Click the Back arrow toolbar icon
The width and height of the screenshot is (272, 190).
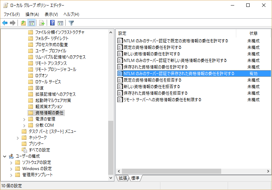pyautogui.click(x=5, y=23)
